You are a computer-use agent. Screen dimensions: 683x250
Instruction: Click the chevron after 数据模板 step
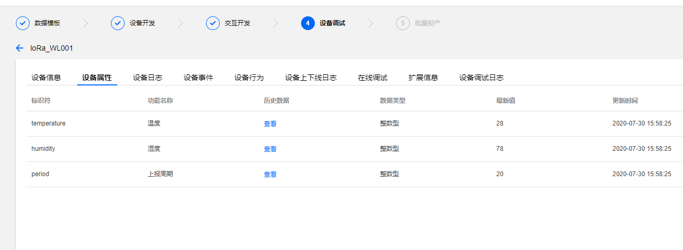point(86,23)
